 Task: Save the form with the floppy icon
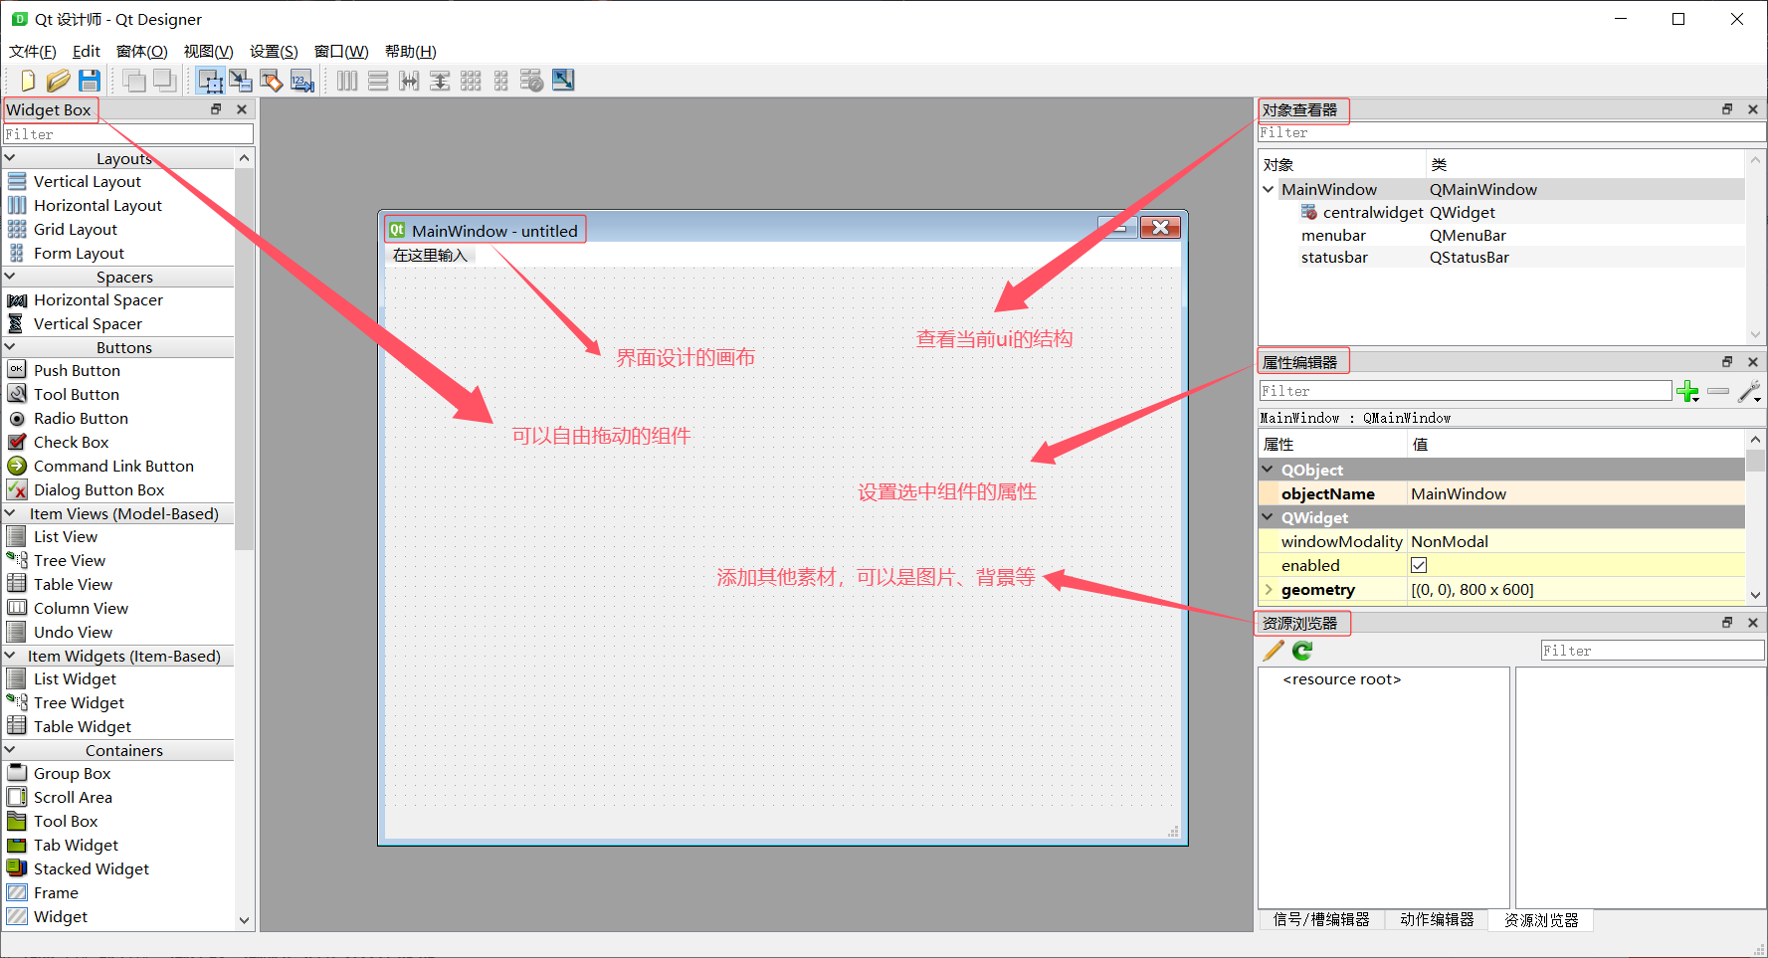pyautogui.click(x=90, y=81)
